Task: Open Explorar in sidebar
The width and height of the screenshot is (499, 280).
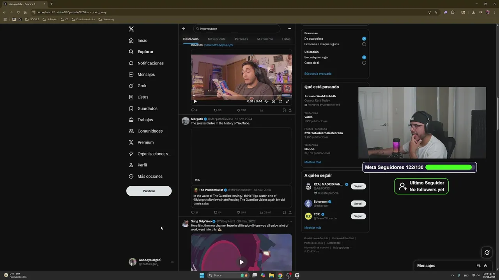Action: click(x=141, y=52)
